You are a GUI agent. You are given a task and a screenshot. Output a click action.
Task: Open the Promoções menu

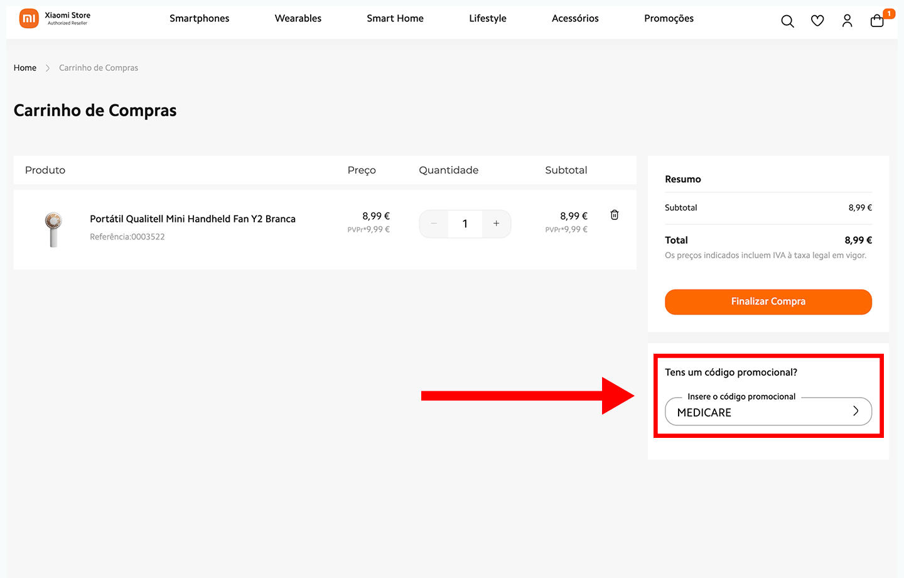click(x=669, y=19)
